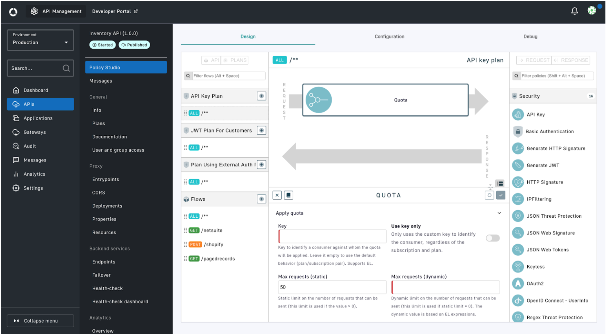Open the notifications bell
The width and height of the screenshot is (608, 336).
tap(574, 11)
